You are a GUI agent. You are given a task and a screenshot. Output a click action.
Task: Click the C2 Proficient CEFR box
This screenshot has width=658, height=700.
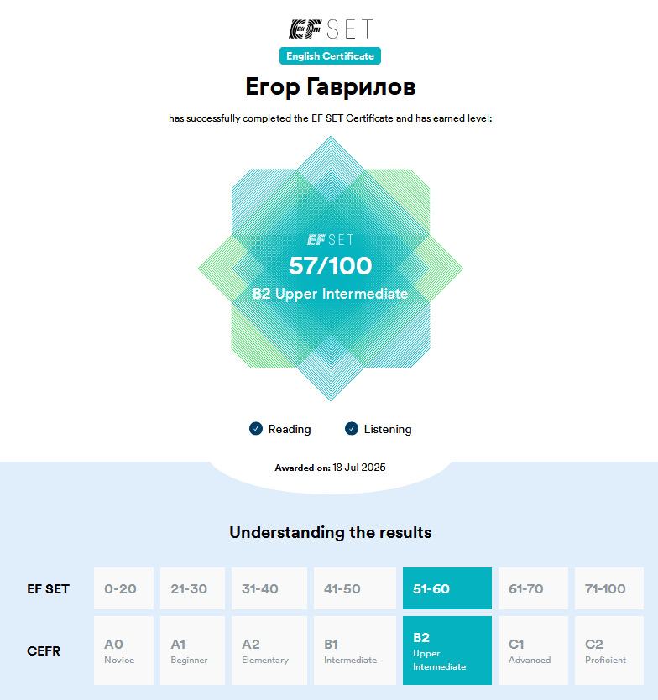point(608,650)
